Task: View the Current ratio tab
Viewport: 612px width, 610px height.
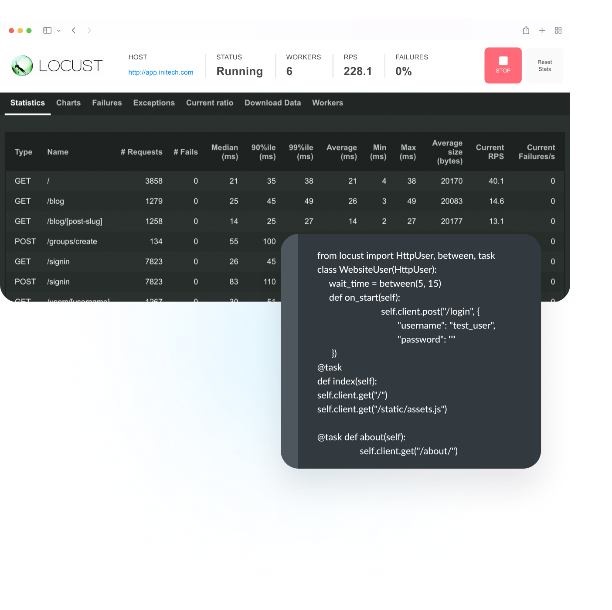Action: tap(210, 103)
